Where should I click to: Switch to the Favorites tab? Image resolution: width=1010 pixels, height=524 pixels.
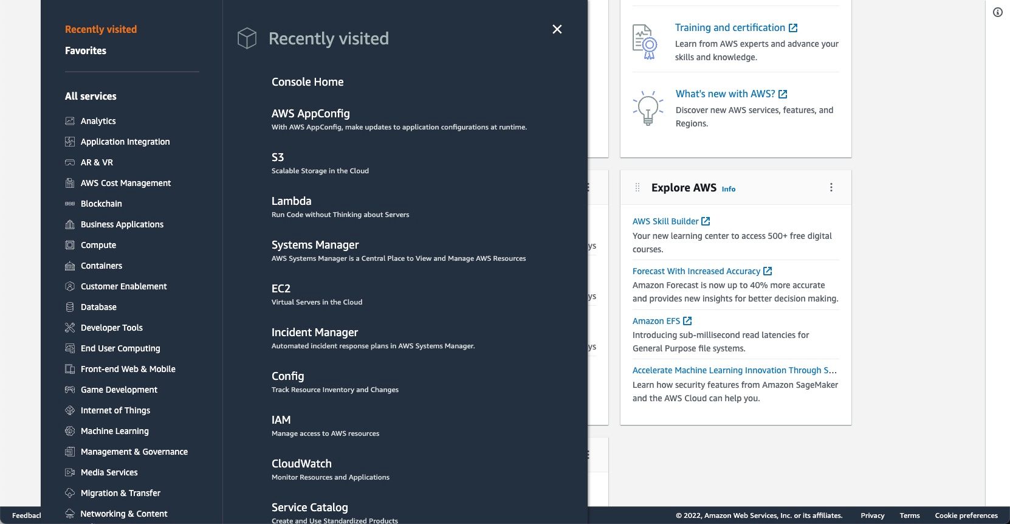tap(86, 50)
